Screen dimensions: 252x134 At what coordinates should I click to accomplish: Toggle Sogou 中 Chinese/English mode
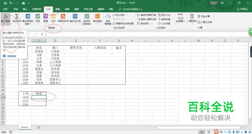click(x=221, y=132)
